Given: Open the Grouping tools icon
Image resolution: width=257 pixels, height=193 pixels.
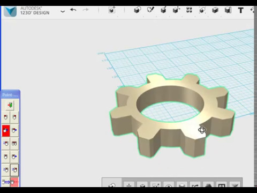Looking at the screenshot, I should click(x=202, y=10).
